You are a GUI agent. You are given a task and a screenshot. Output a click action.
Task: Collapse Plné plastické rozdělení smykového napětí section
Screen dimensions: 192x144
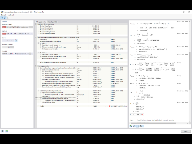click(x=36, y=37)
